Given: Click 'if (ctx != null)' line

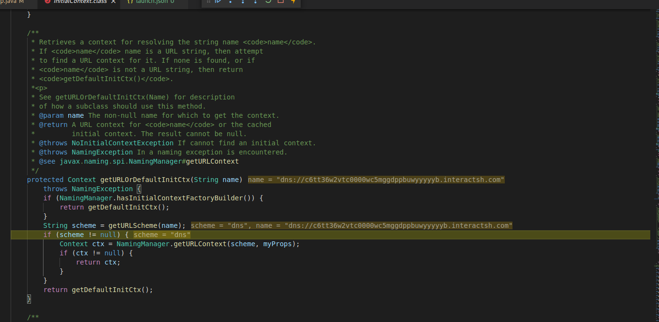Looking at the screenshot, I should [x=96, y=253].
